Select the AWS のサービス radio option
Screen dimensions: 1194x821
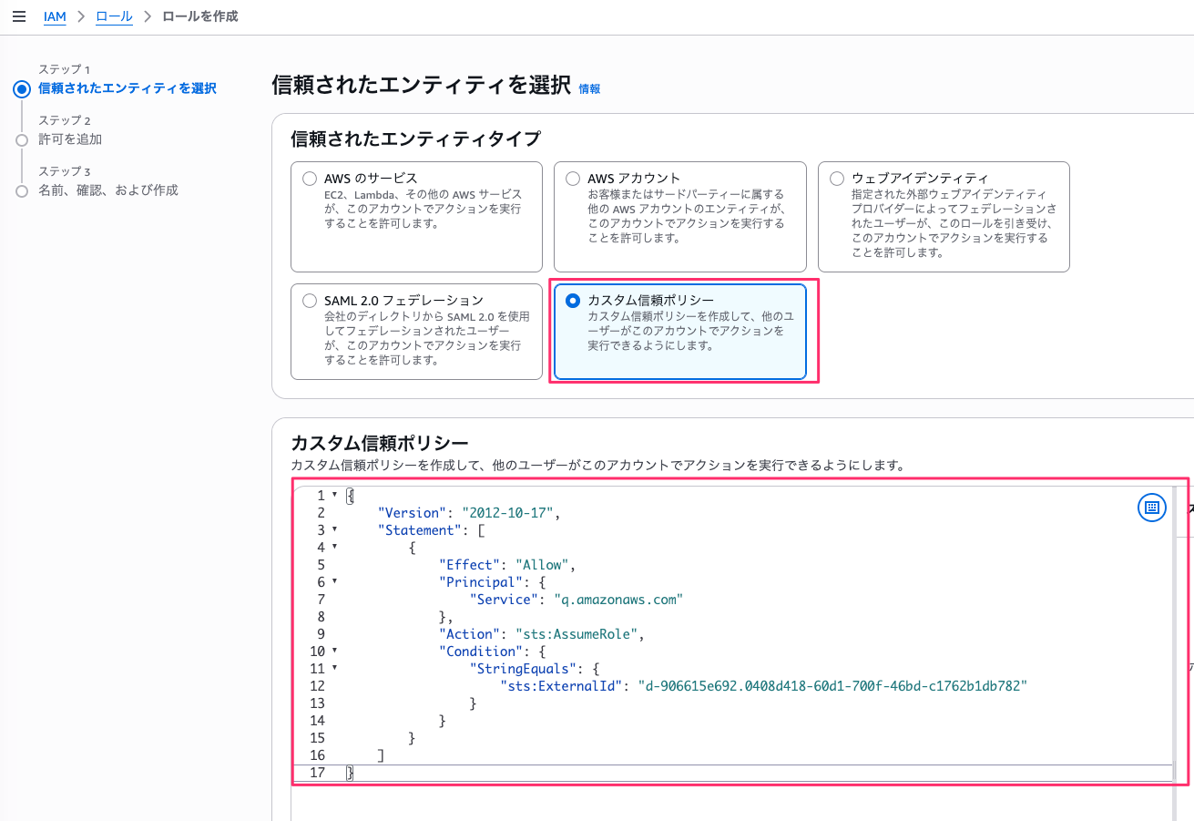310,179
